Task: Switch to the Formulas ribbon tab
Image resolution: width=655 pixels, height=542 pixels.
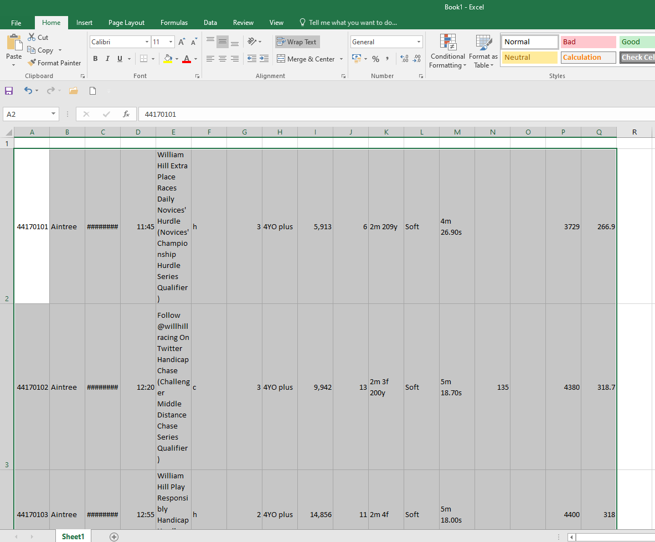Action: pos(174,23)
